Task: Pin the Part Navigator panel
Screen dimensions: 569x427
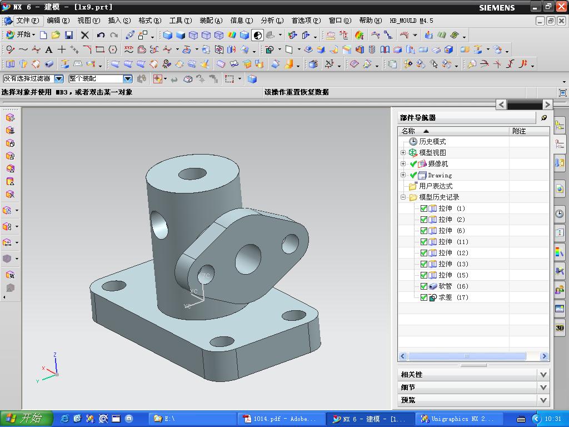Action: tap(544, 118)
